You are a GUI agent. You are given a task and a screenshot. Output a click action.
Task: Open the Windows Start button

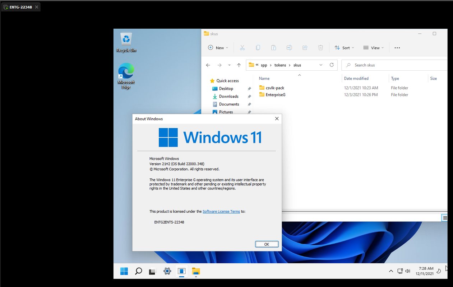(x=124, y=271)
